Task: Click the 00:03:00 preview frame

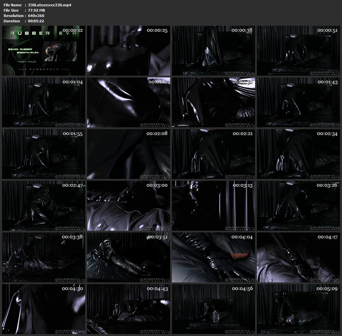Action: [128, 206]
